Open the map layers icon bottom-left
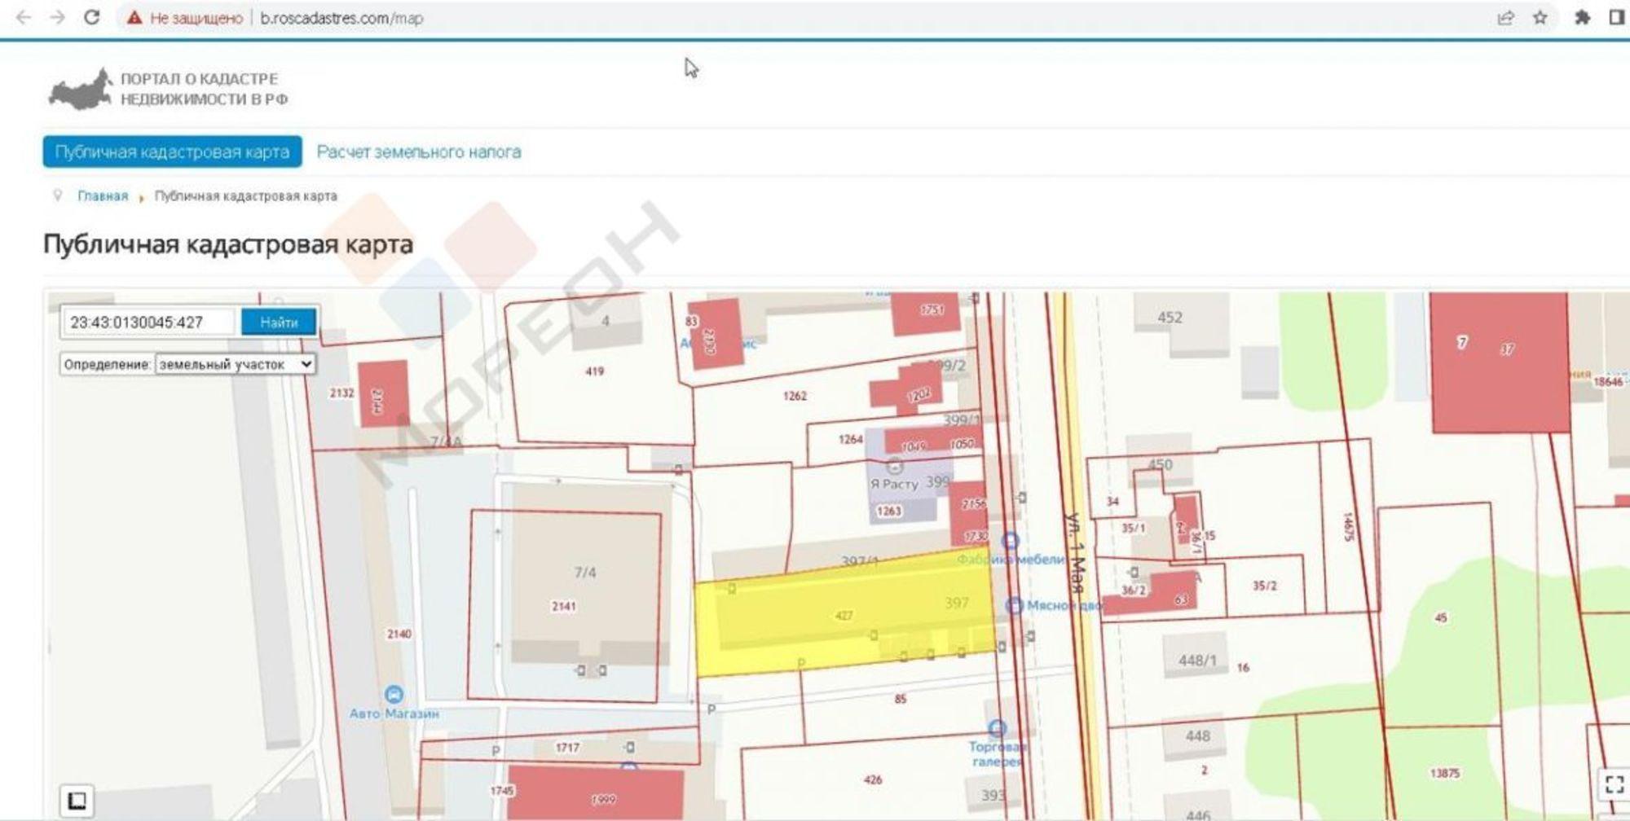Image resolution: width=1630 pixels, height=821 pixels. (77, 800)
